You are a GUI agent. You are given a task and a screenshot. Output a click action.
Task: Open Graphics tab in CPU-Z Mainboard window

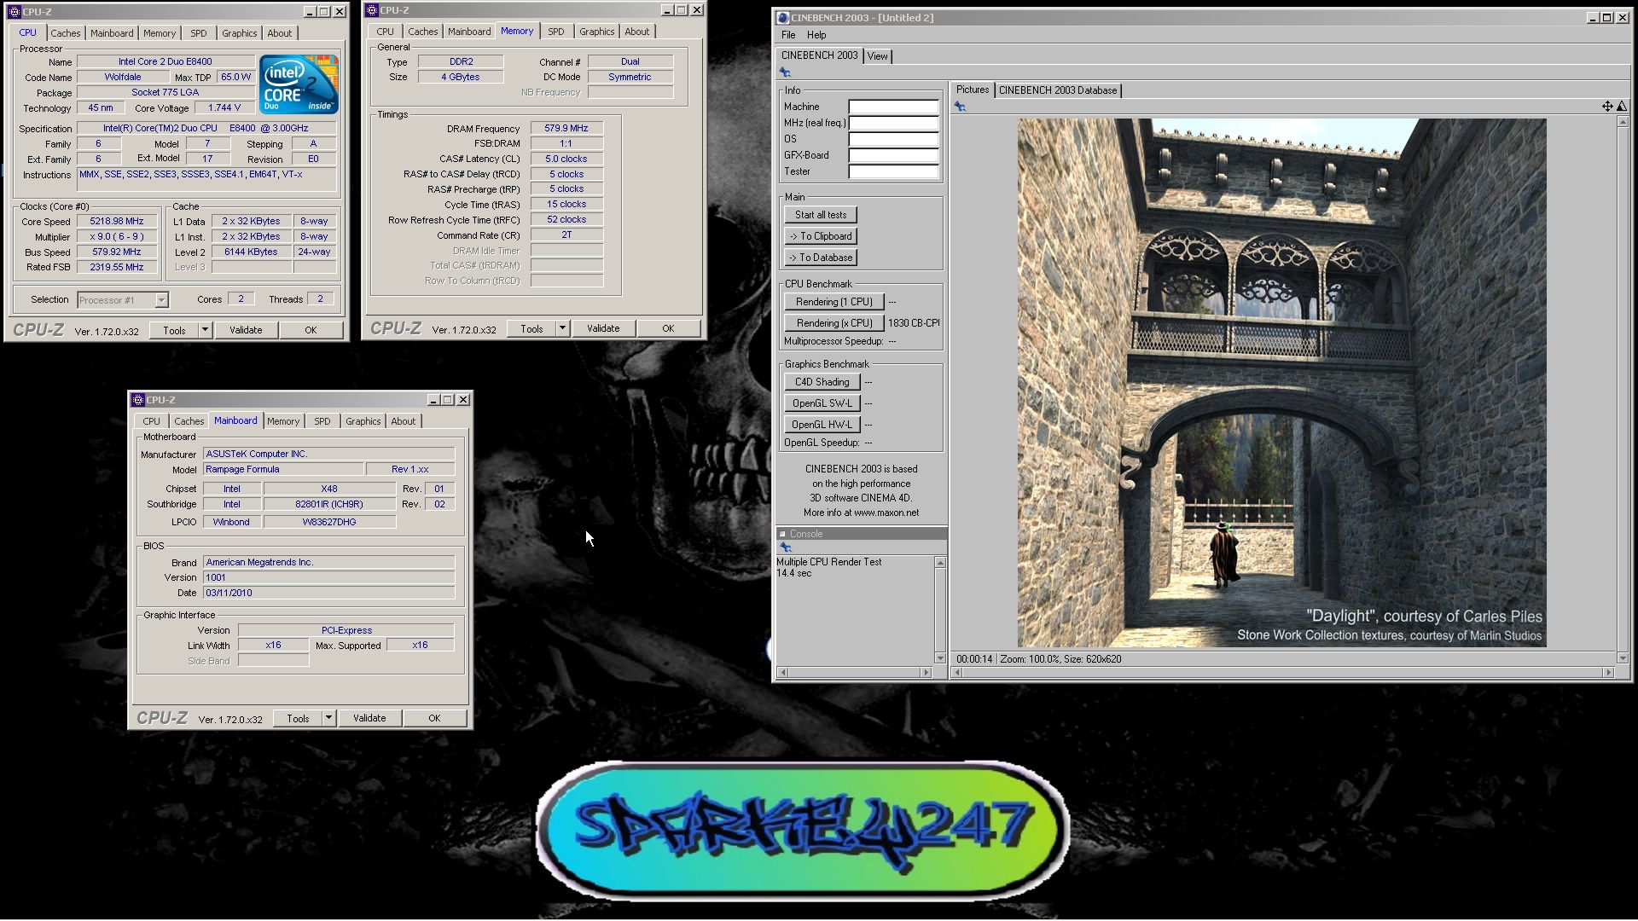click(x=363, y=421)
